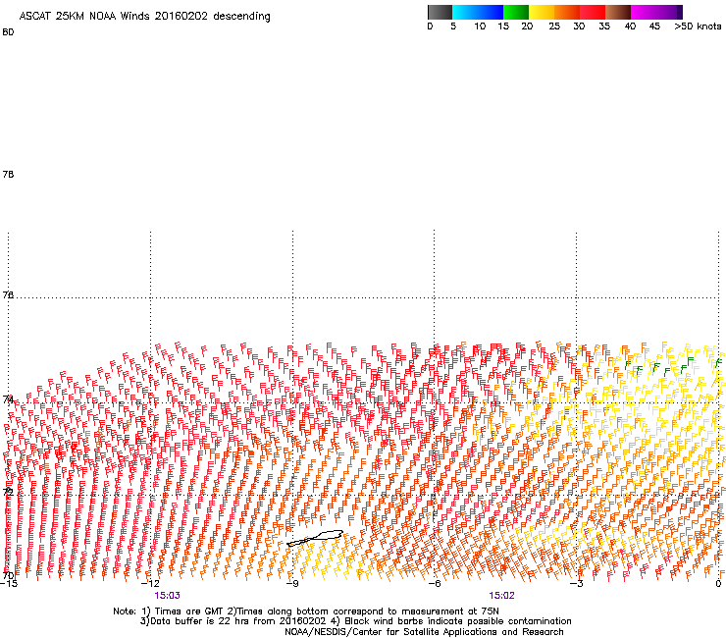Select the red 30-35 knots legend segment
The image size is (726, 638).
pos(593,12)
